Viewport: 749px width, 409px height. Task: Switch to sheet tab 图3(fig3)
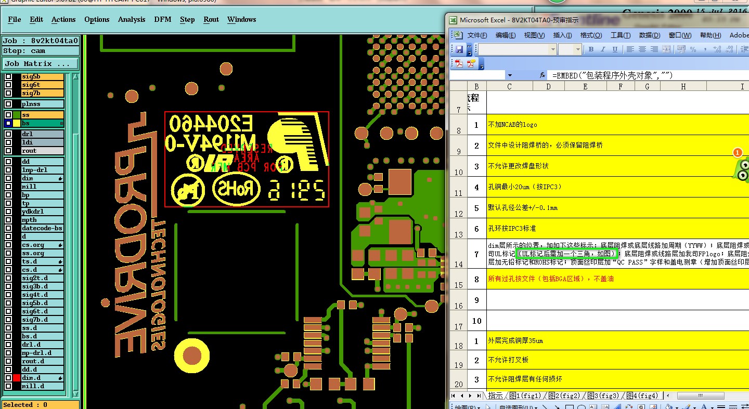603,396
